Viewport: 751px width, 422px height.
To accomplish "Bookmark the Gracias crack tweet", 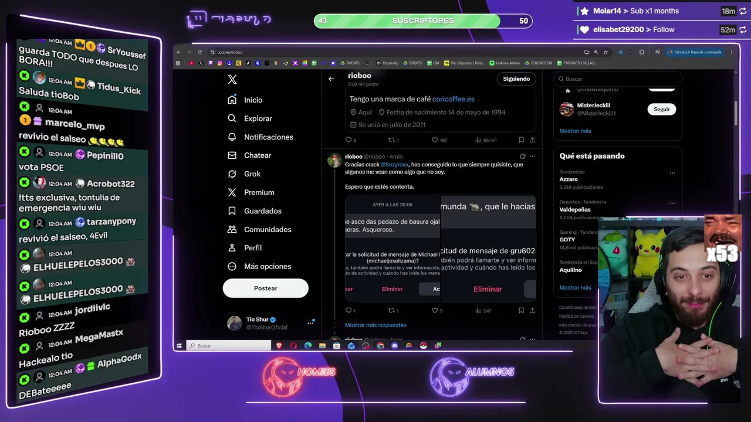I will tap(521, 311).
